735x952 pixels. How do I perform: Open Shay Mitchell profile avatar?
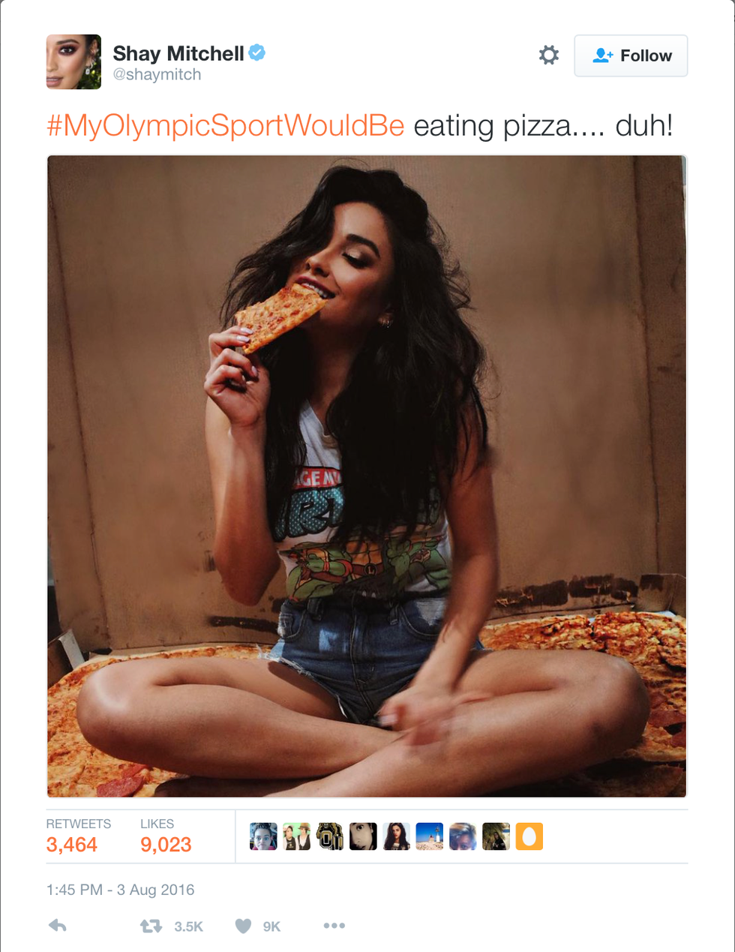point(73,62)
